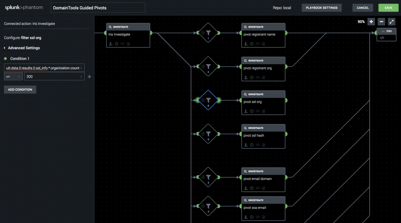Add condition row with plus icon
Viewport: 401px width, 223px height.
tap(89, 76)
